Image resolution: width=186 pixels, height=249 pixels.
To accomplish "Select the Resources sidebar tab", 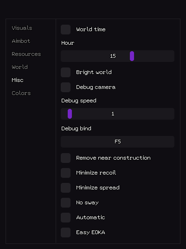I will (x=26, y=54).
